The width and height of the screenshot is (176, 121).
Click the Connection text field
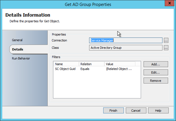(x=126, y=40)
